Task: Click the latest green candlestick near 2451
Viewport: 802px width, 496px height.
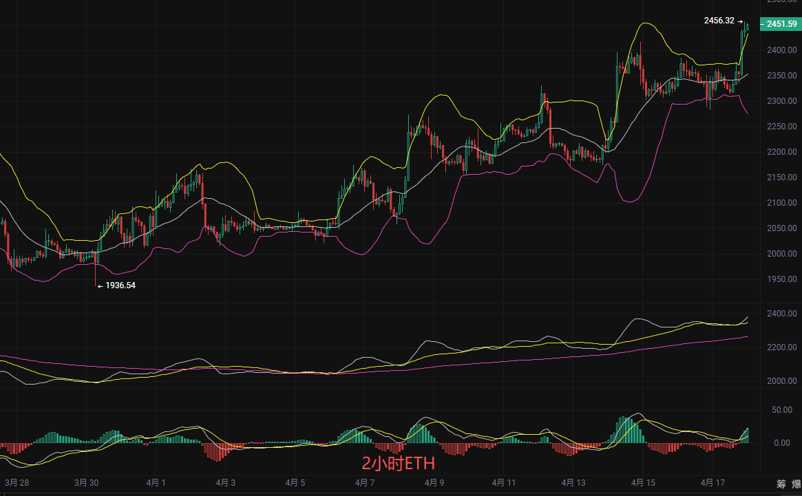Action: click(x=747, y=27)
